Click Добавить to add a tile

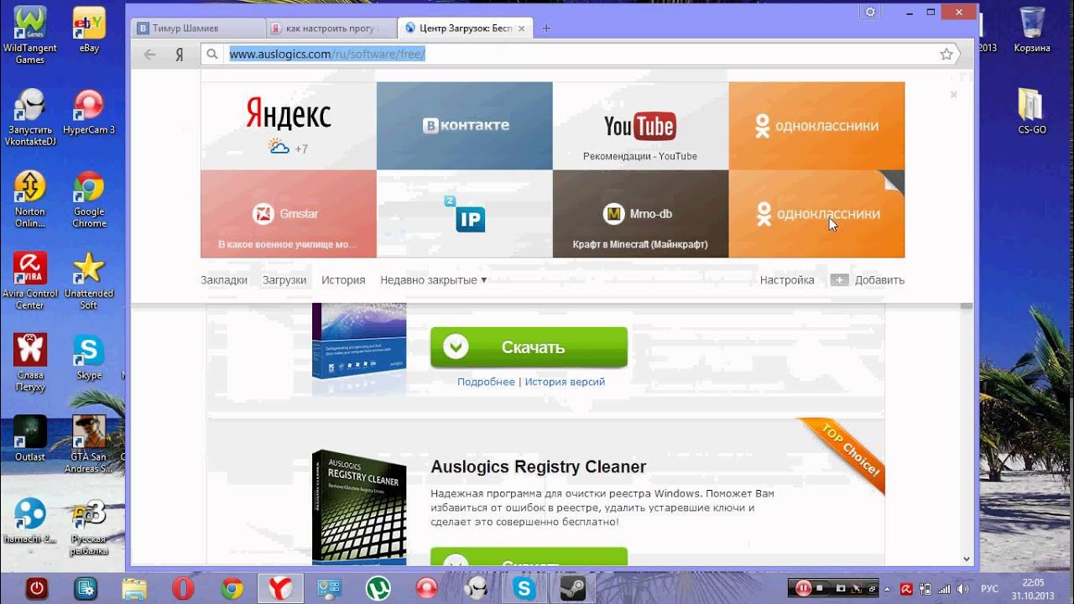point(868,280)
